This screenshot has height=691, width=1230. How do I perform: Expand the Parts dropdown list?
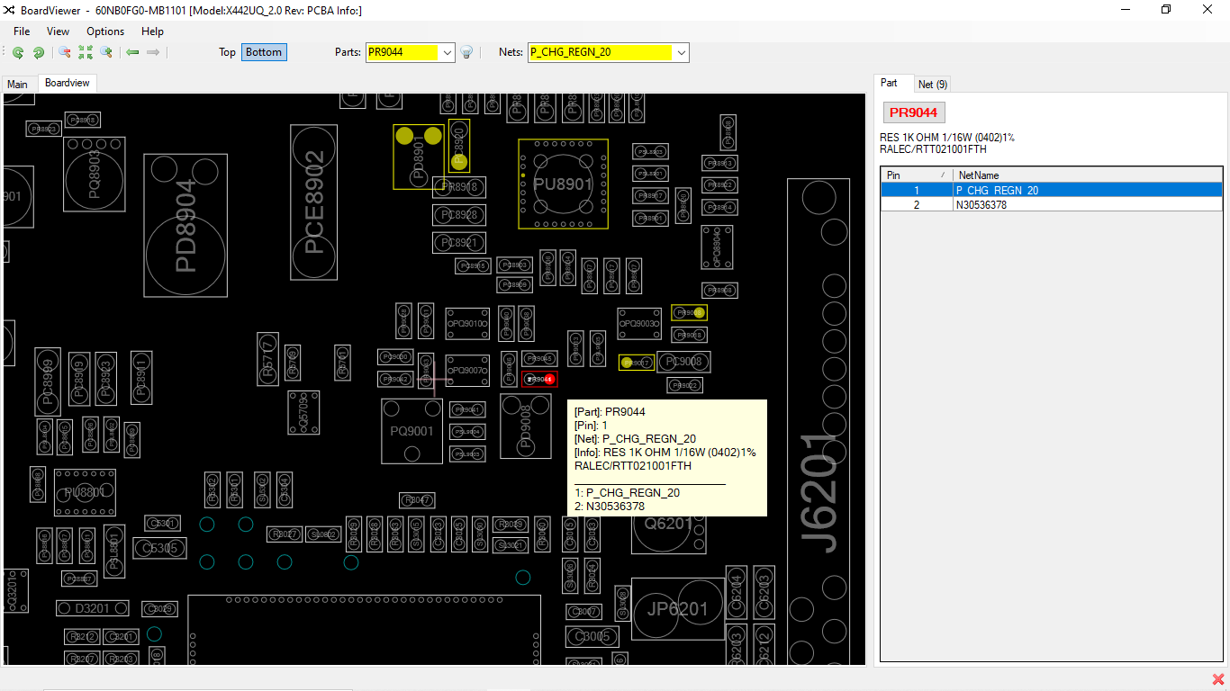(x=448, y=52)
